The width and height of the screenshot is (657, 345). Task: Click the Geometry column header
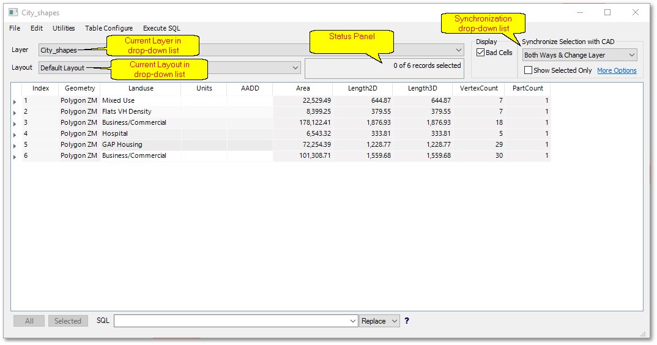click(x=80, y=88)
